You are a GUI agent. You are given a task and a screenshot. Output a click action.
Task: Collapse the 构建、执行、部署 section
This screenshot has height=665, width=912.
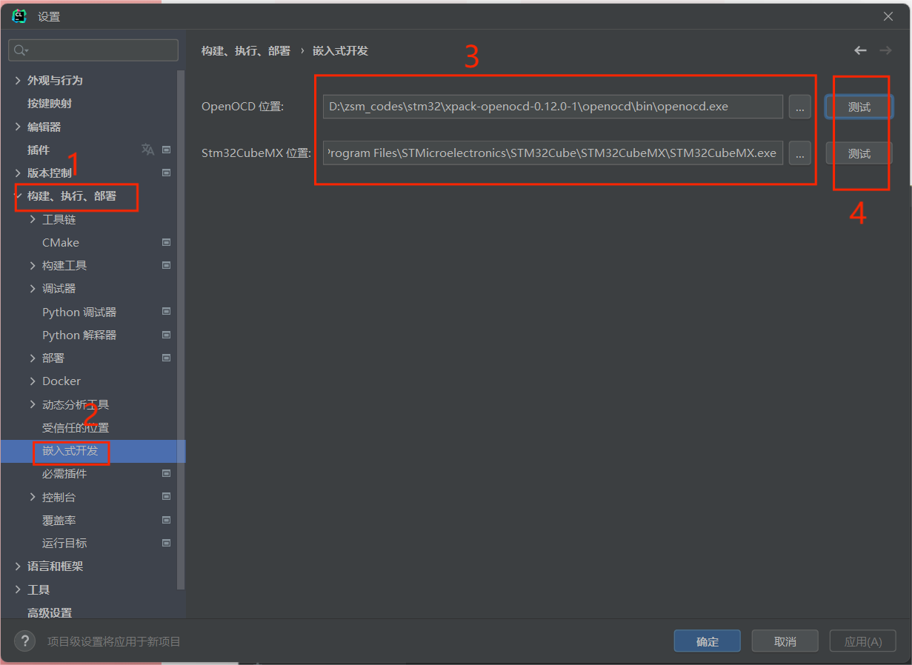point(18,196)
